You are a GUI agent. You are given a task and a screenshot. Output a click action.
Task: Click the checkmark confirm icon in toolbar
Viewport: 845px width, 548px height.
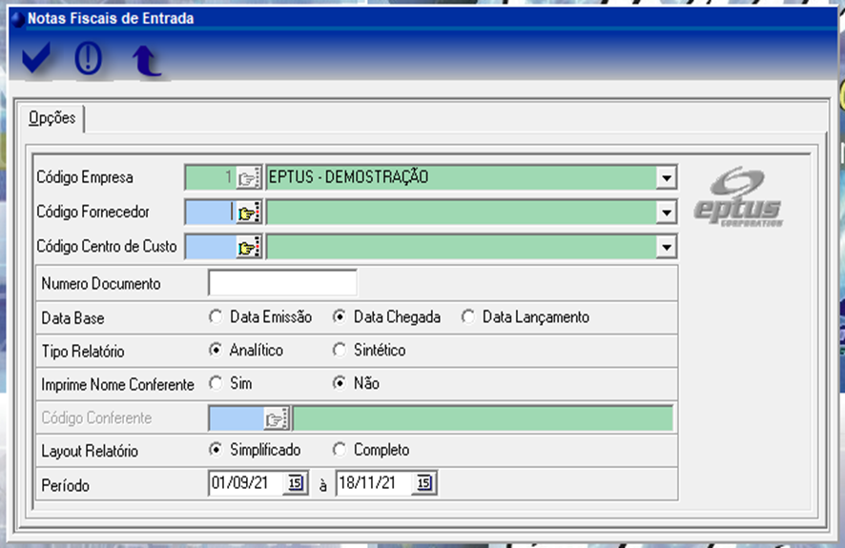[36, 60]
